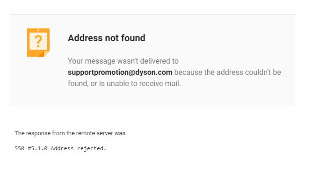Click the "supportpromotion" part of the address
This screenshot has height=175, width=312.
click(98, 73)
